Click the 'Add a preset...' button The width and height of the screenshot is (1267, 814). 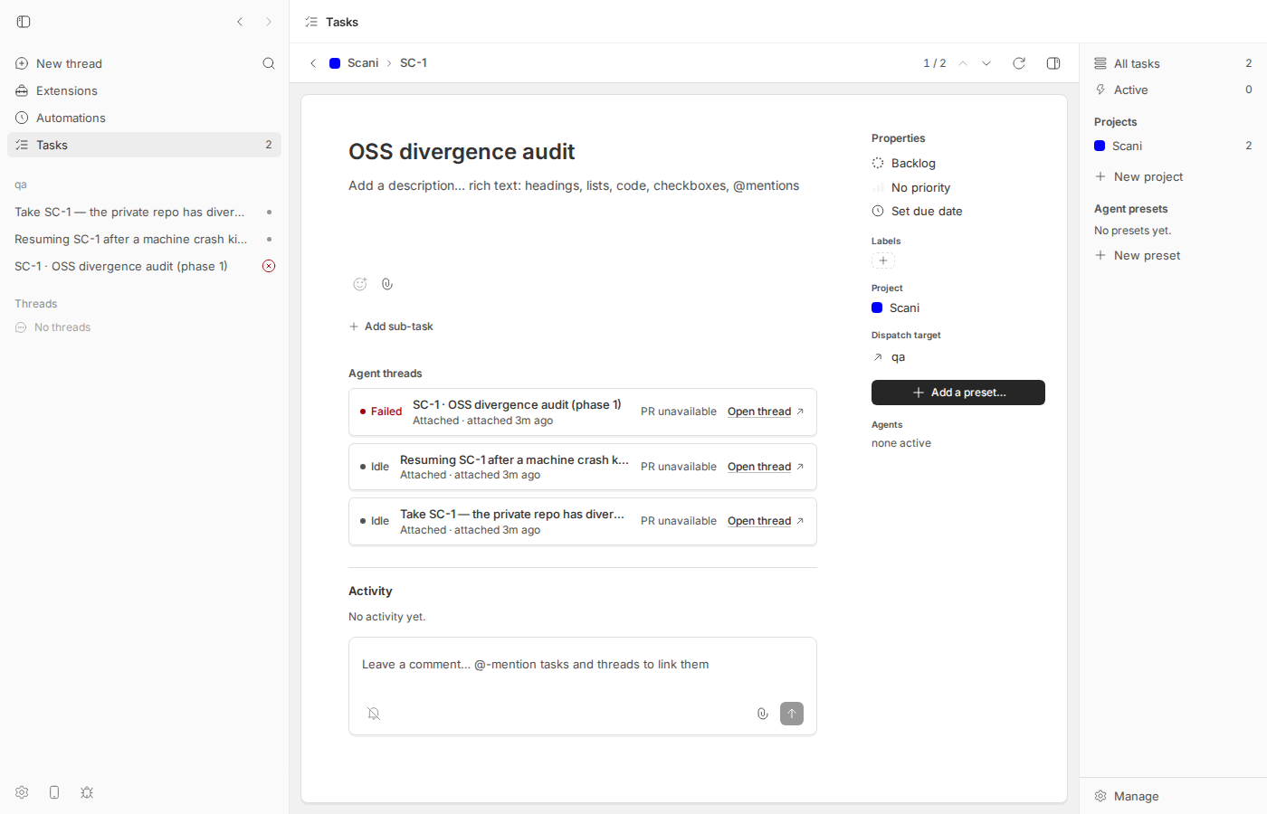(958, 393)
